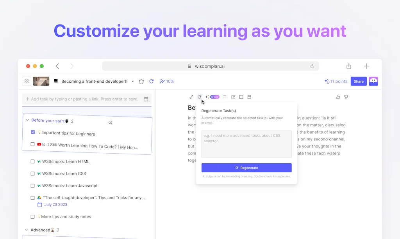Favorite the plan using the star icon

(141, 81)
